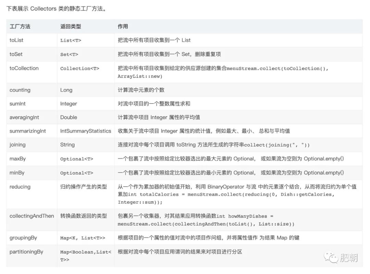
Task: Click the summarizingInt description about 统计值
Action: click(x=203, y=131)
